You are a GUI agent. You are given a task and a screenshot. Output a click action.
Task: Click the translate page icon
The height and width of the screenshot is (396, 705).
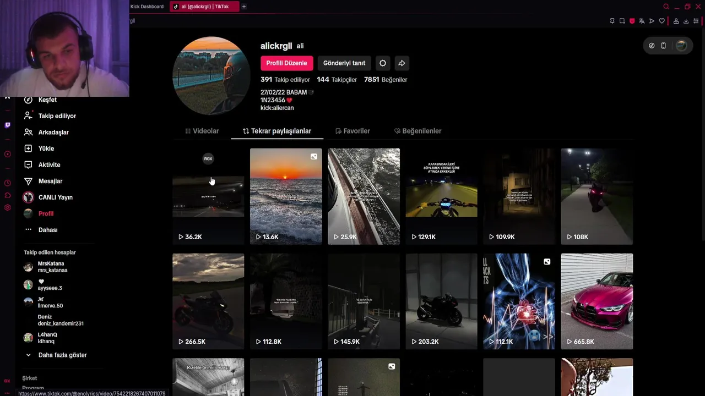(642, 21)
